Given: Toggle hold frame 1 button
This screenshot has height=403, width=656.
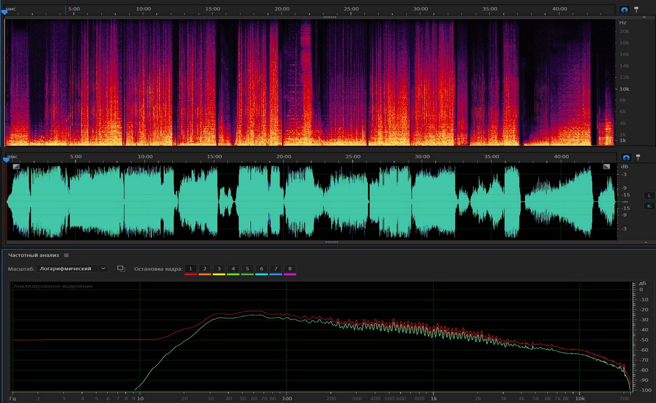Looking at the screenshot, I should click(190, 269).
